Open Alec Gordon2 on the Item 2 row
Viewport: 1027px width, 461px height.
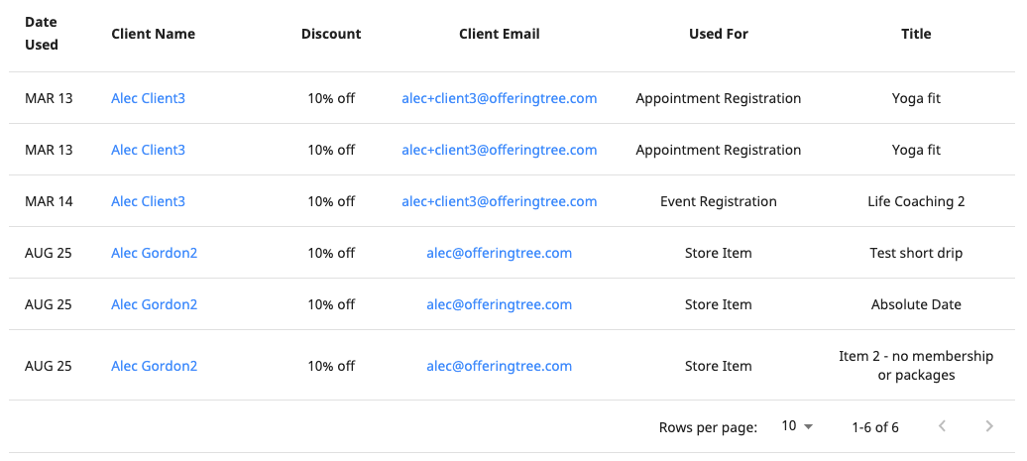coord(154,366)
